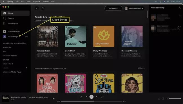Open Thomas Storytime podcast
This screenshot has width=183, height=104.
[104, 83]
